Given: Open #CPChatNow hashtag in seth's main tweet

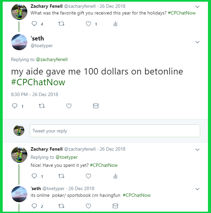Looking at the screenshot, I should pos(38,82).
